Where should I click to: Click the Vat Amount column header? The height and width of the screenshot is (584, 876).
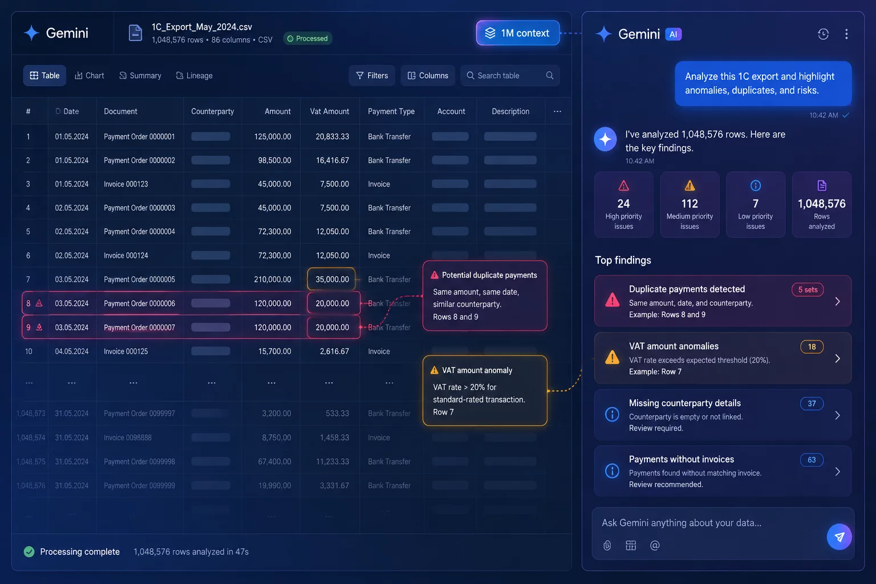tap(330, 111)
